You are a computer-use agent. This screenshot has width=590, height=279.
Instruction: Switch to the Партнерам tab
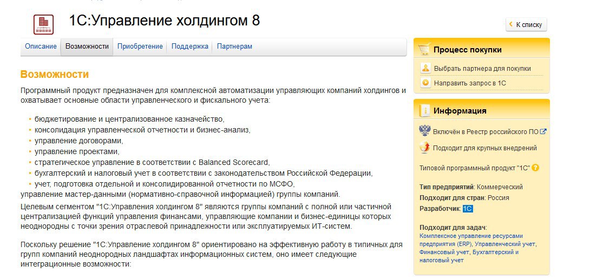(234, 46)
